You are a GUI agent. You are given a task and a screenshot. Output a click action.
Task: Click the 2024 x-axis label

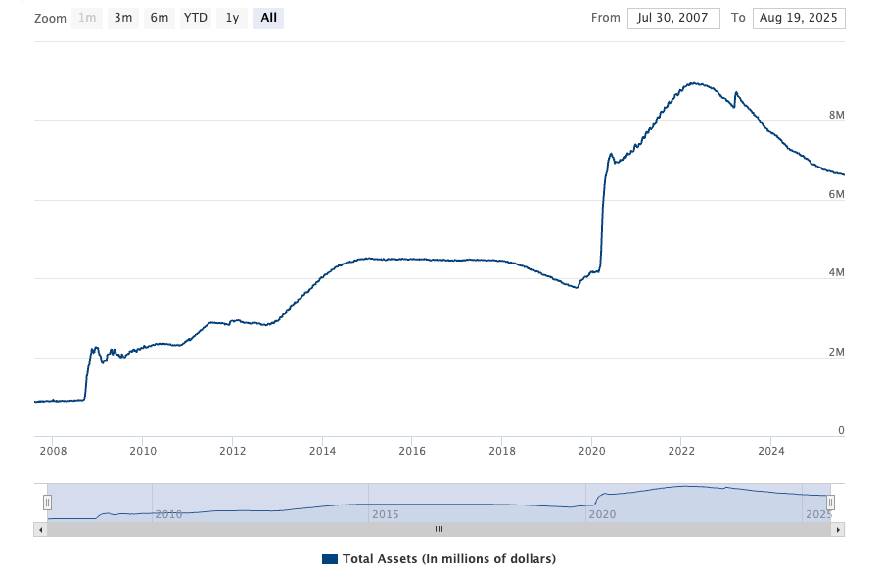(771, 451)
